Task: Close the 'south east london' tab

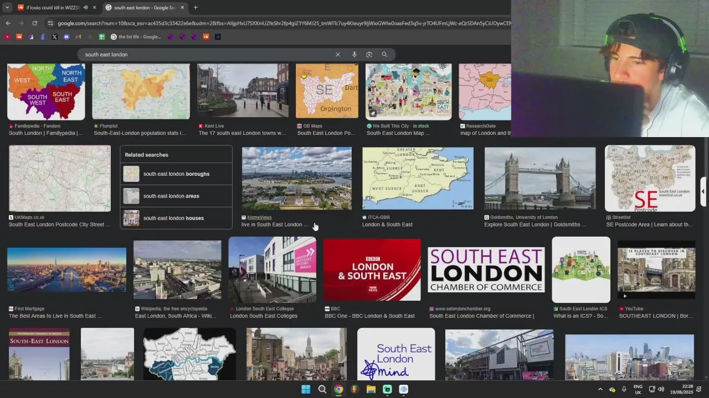Action: (x=182, y=8)
